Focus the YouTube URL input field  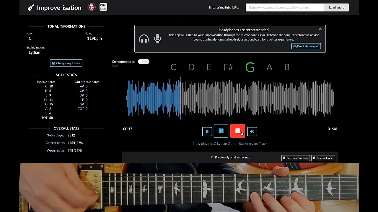pos(285,7)
